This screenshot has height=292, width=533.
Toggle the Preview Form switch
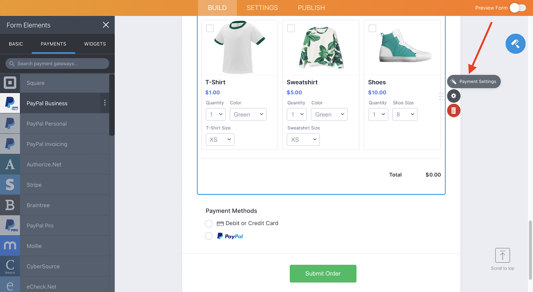coord(518,8)
